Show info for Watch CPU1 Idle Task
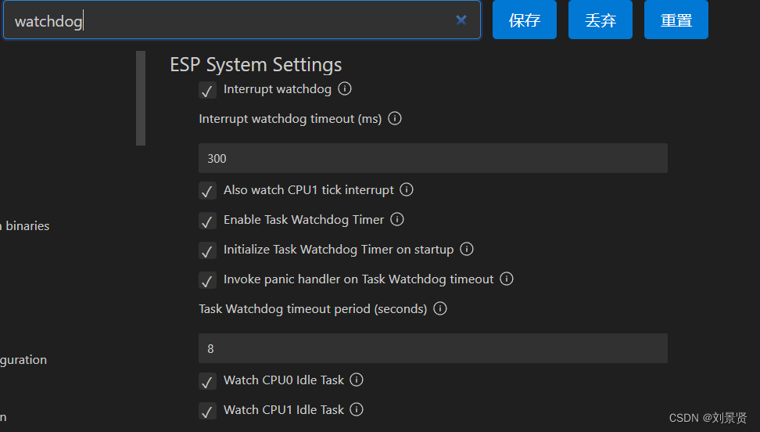Viewport: 760px width, 432px height. 357,410
